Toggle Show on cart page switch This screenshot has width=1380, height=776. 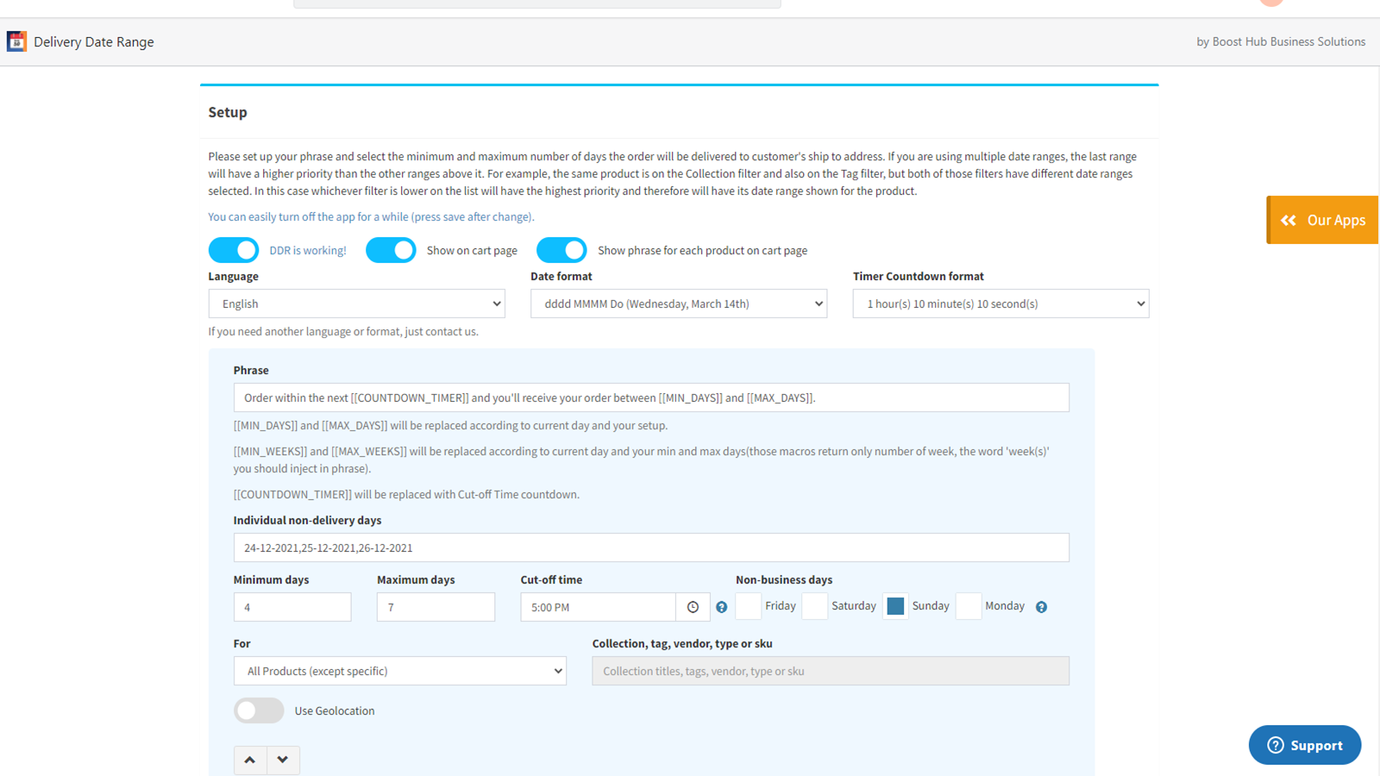[391, 250]
